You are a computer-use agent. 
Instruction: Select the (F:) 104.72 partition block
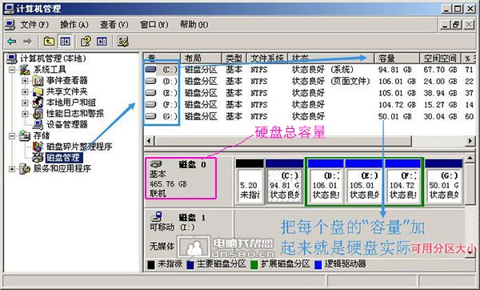[x=402, y=181]
